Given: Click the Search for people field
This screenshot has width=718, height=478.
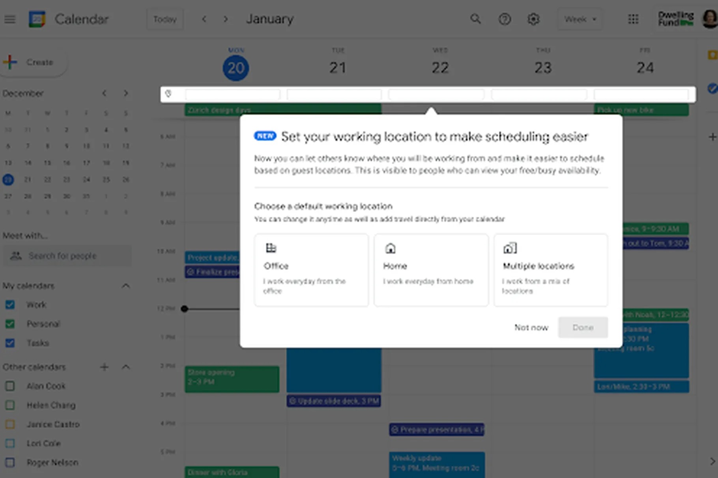Looking at the screenshot, I should 67,256.
